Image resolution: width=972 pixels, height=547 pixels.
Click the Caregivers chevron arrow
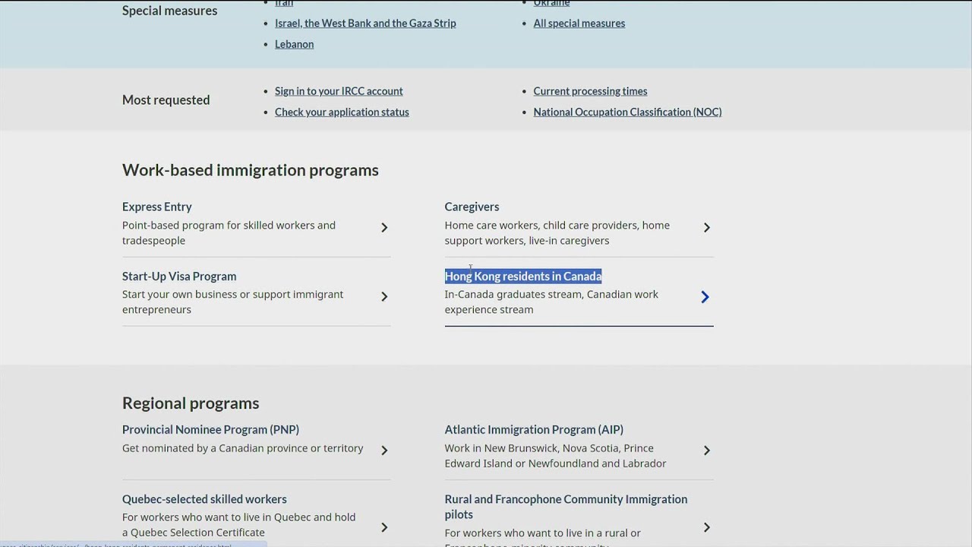tap(707, 227)
